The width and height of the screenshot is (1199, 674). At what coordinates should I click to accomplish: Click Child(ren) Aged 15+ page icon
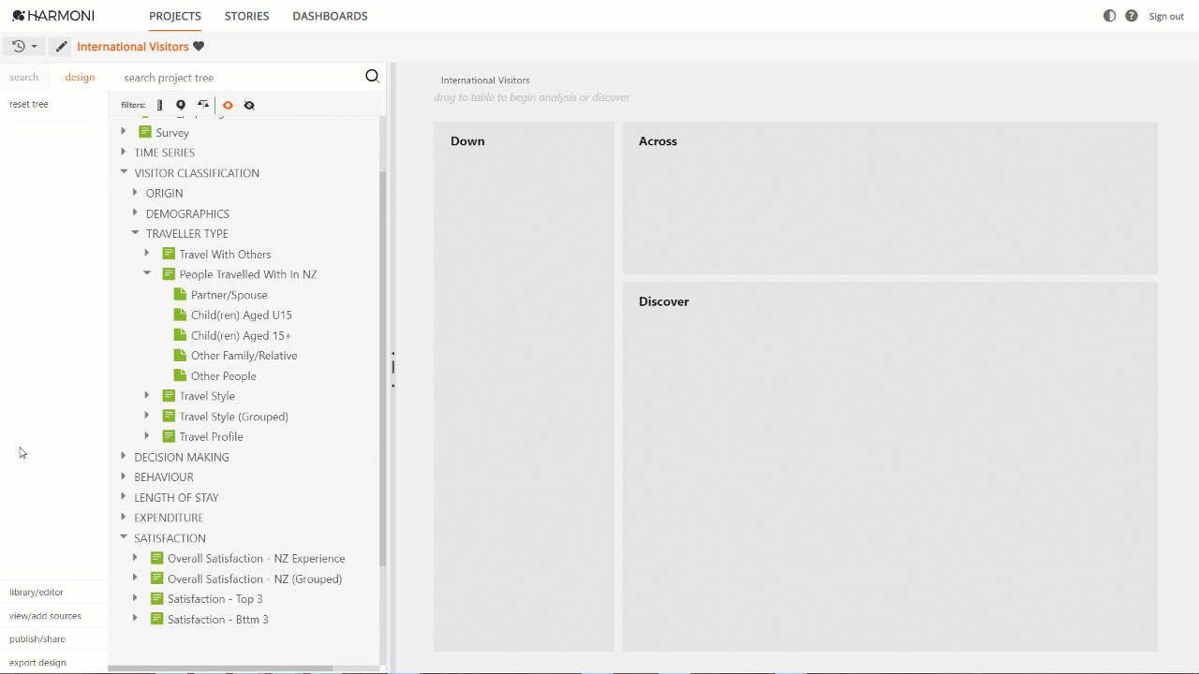pos(180,335)
